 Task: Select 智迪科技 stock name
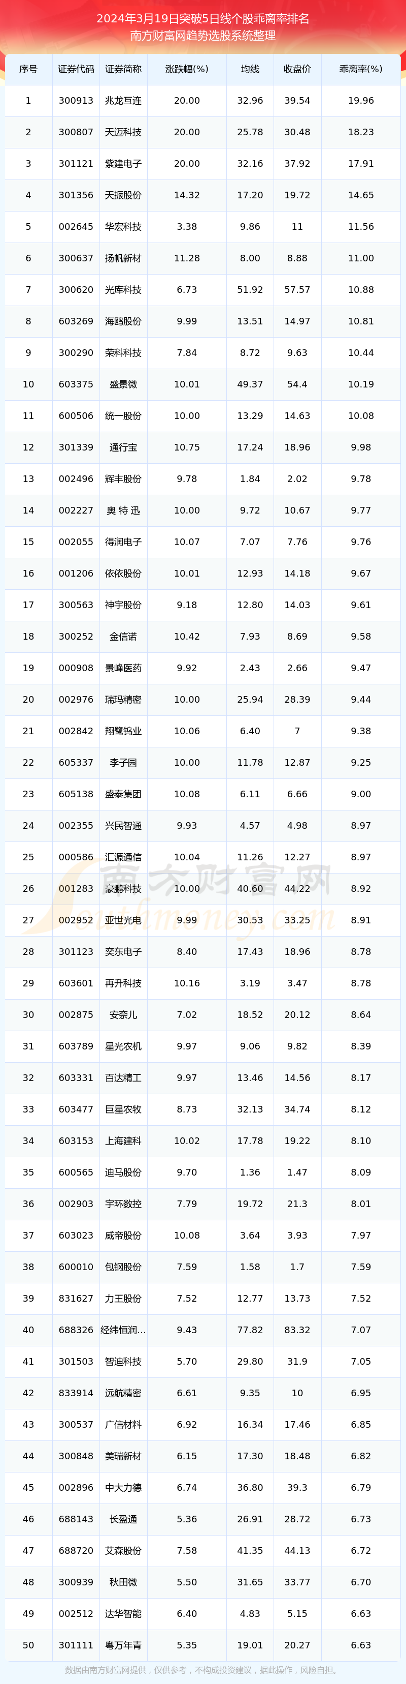(123, 1361)
